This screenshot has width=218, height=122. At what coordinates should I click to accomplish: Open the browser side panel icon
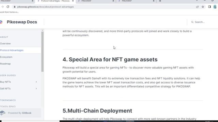pos(209,7)
